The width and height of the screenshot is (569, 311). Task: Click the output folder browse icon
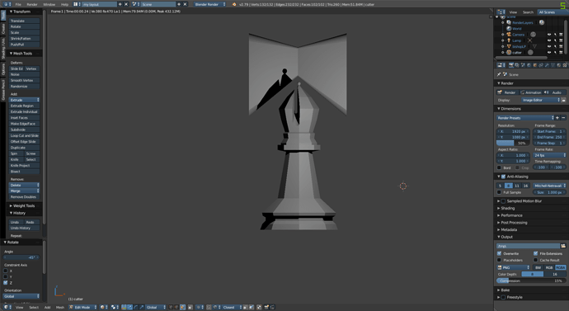[563, 246]
